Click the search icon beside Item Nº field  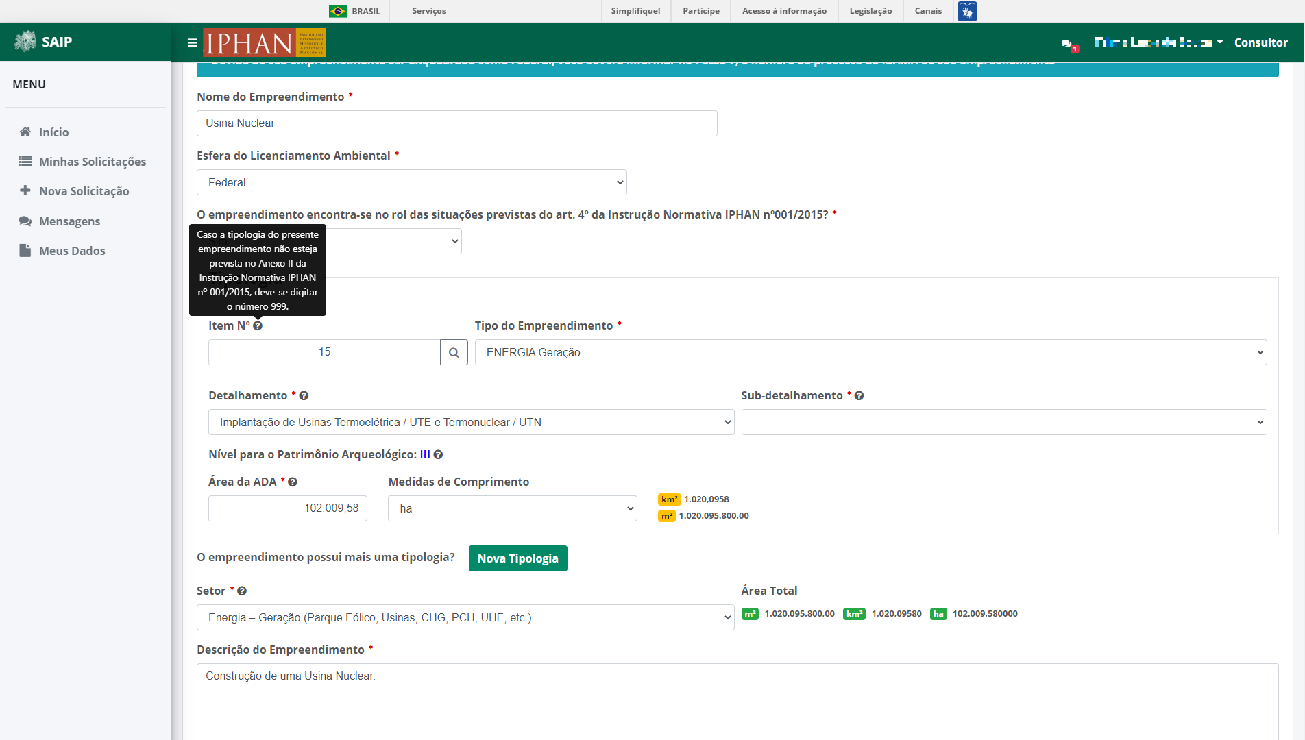(x=454, y=352)
